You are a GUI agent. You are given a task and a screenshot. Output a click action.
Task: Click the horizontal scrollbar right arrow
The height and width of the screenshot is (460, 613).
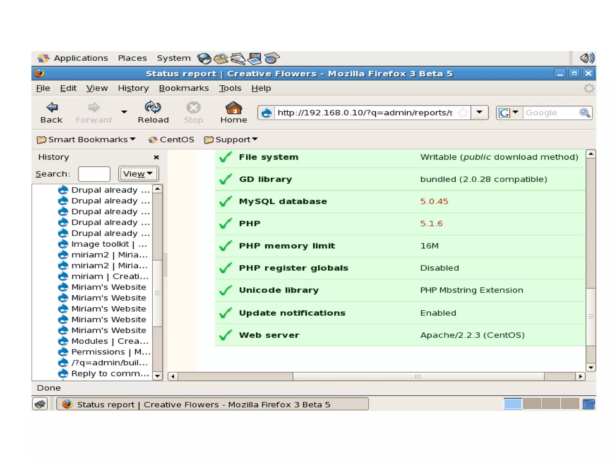point(580,376)
